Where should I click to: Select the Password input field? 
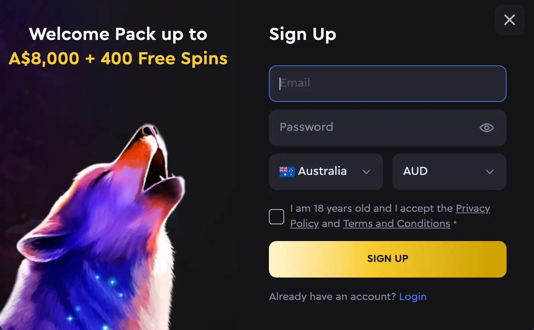[387, 128]
